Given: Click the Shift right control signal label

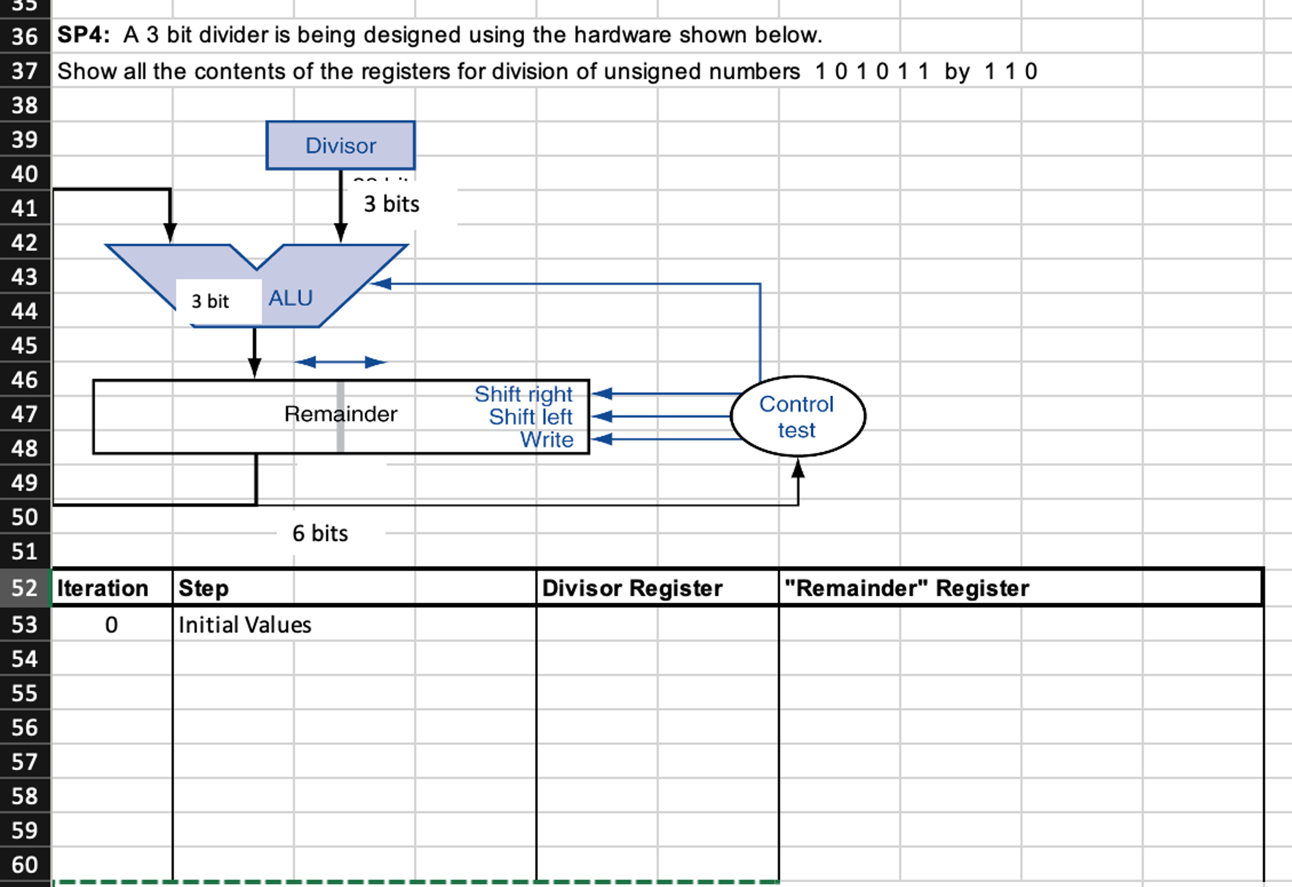Looking at the screenshot, I should click(524, 393).
